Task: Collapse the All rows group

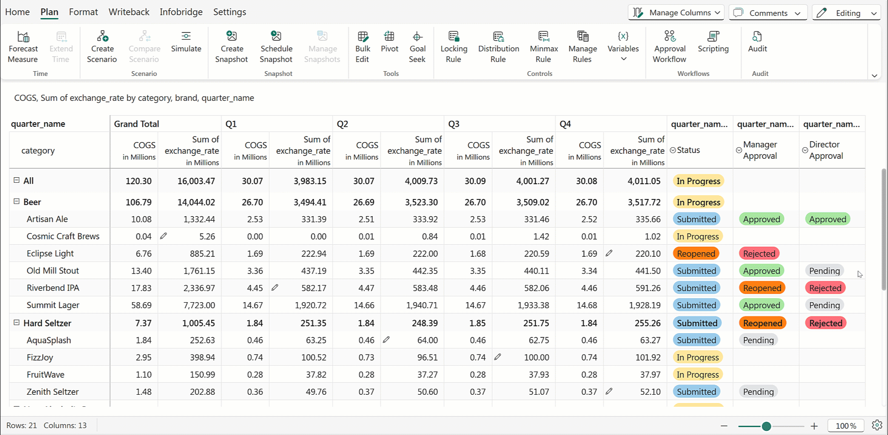Action: coord(17,180)
